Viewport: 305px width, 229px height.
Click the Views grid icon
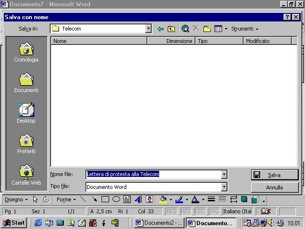click(218, 29)
